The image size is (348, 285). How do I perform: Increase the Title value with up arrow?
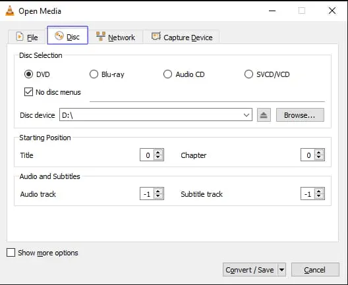pyautogui.click(x=158, y=153)
